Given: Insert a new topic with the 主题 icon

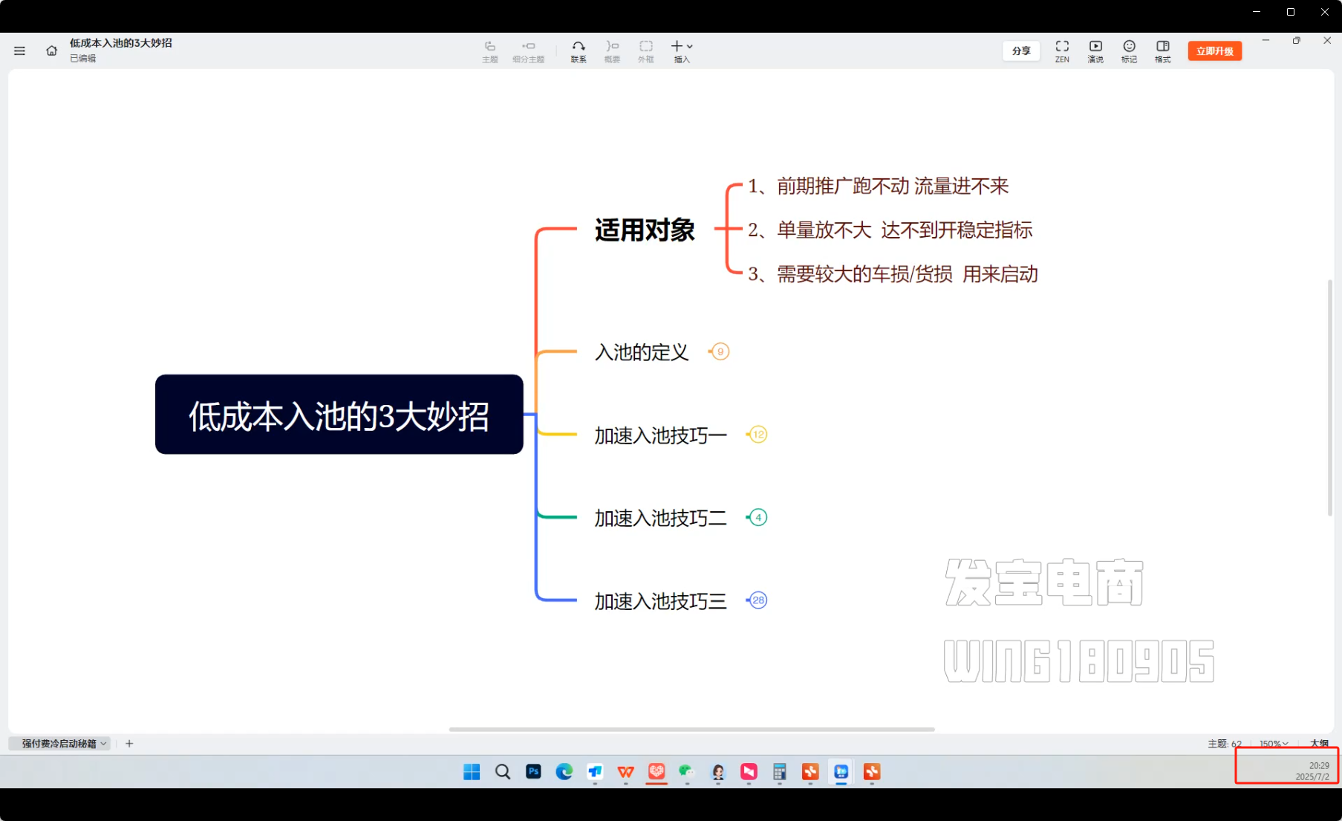Looking at the screenshot, I should click(x=490, y=51).
